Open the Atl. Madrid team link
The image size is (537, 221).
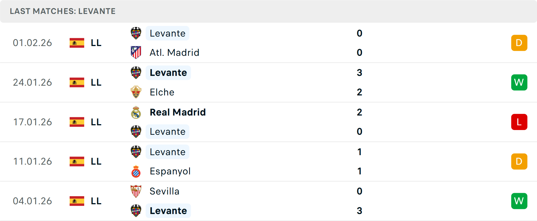(x=174, y=52)
